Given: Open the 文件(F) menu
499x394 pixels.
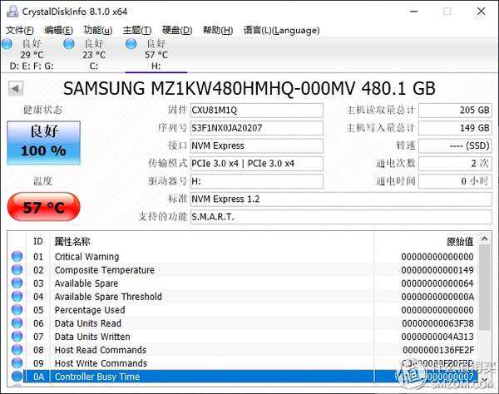Looking at the screenshot, I should tap(20, 30).
